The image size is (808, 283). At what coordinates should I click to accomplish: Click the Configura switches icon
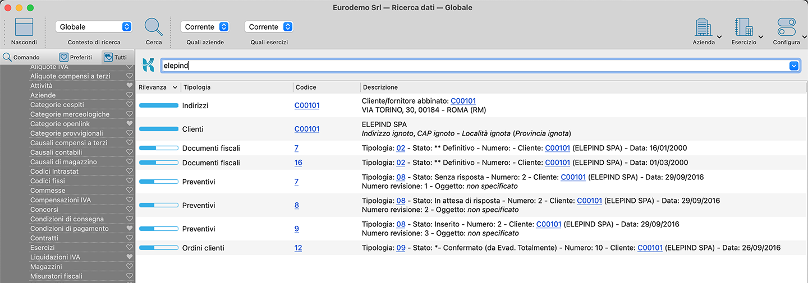click(x=786, y=27)
